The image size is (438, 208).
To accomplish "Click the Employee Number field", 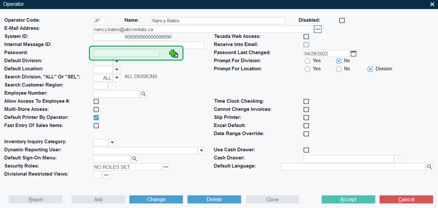I will [x=116, y=94].
